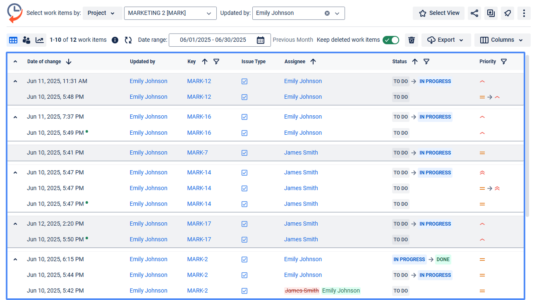
Task: Open the Export dropdown
Action: point(446,40)
